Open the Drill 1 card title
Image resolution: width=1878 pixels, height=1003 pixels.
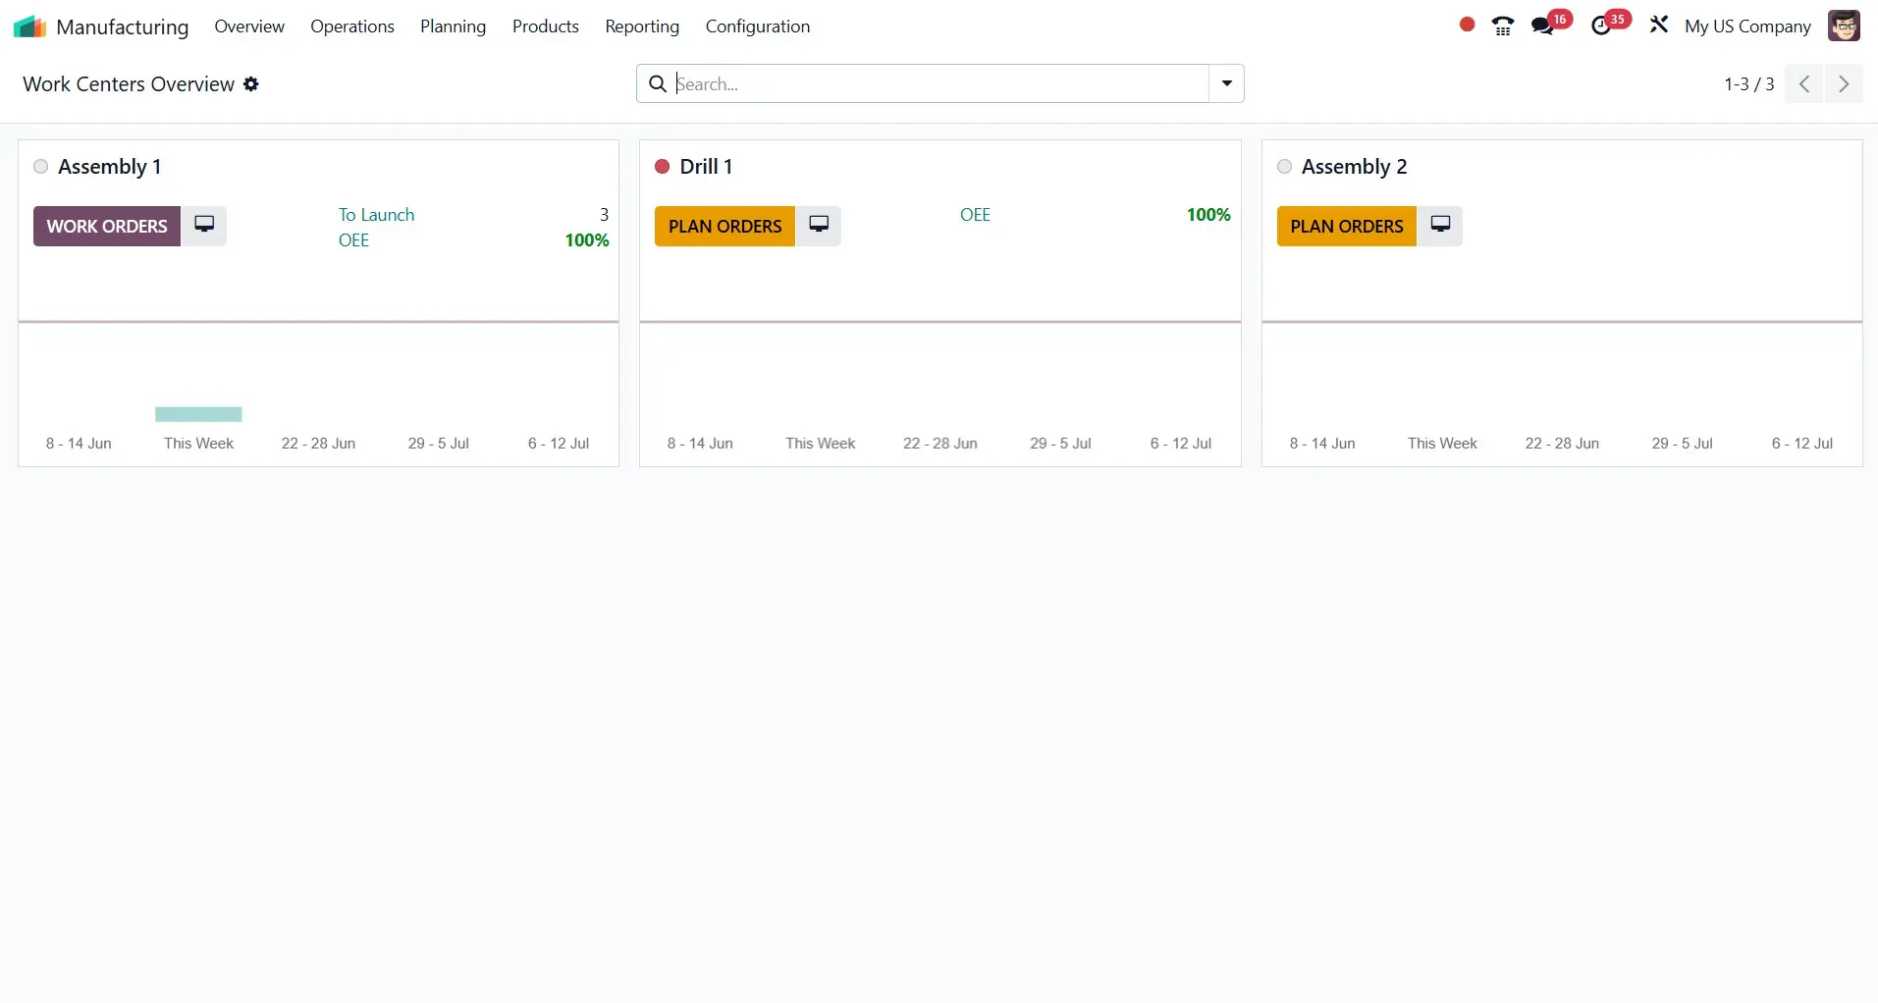point(706,167)
